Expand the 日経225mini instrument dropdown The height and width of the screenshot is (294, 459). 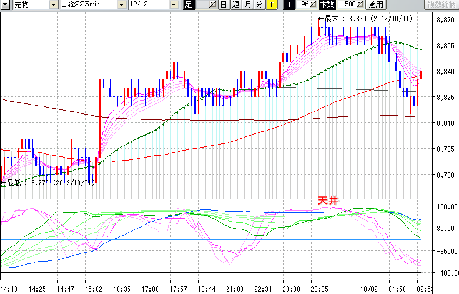tap(122, 5)
